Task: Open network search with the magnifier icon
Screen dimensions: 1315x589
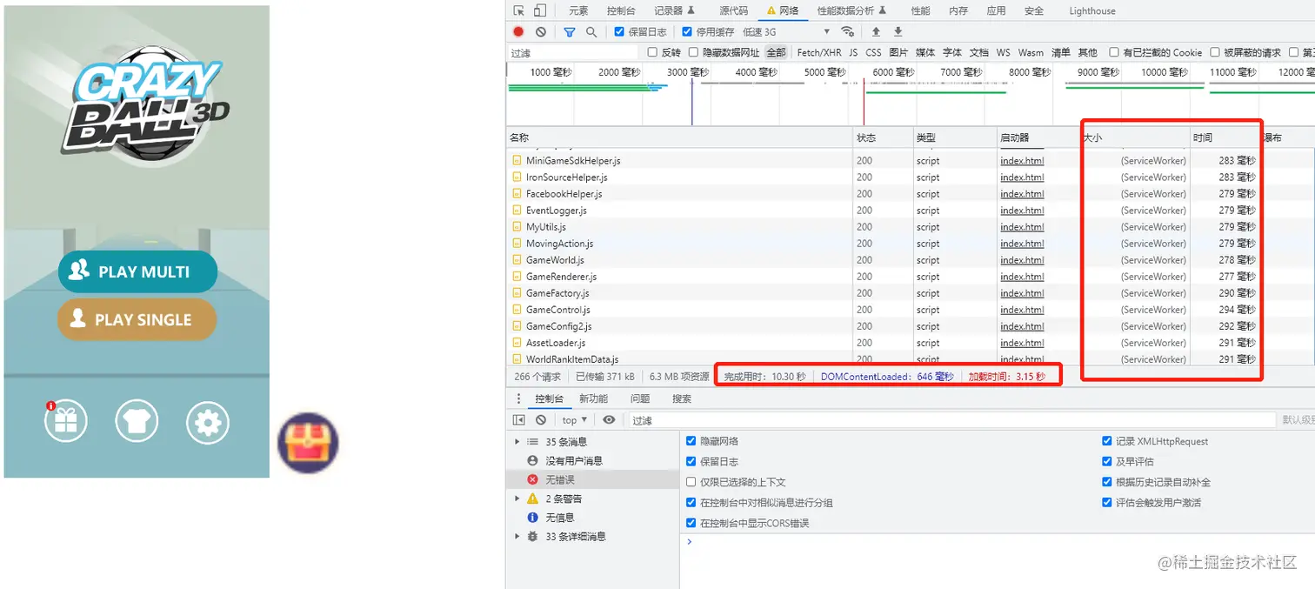Action: [x=591, y=31]
